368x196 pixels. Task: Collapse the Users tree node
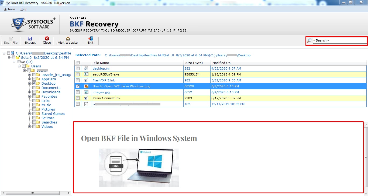19,66
